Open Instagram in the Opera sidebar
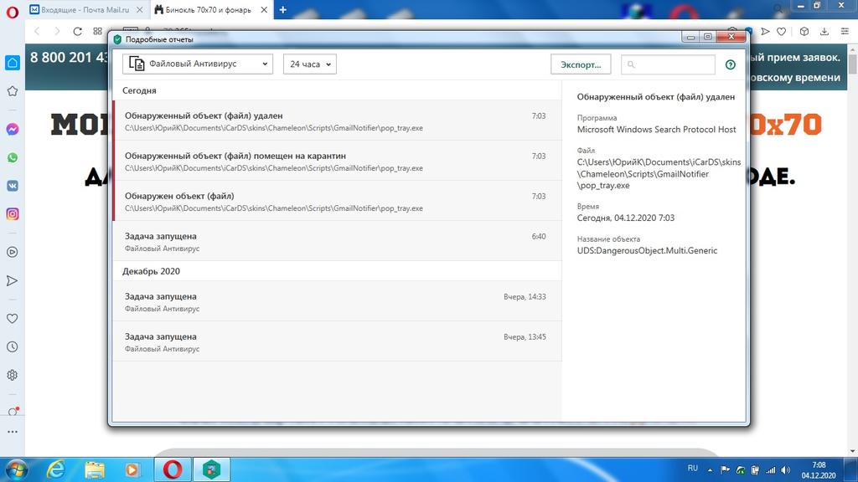Viewport: 858px width, 482px height. [x=13, y=213]
